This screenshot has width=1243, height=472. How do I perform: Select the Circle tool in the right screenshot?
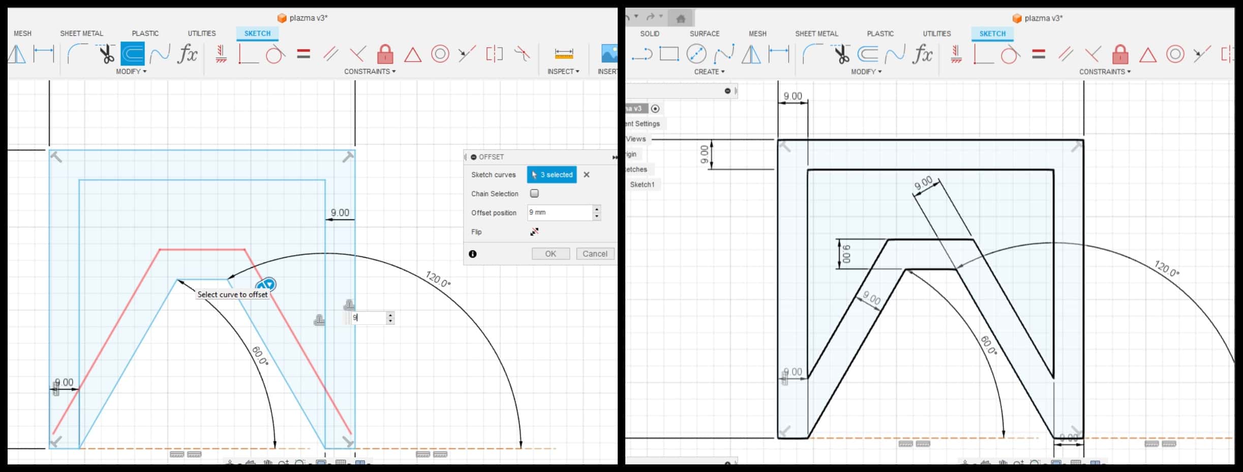click(x=696, y=54)
